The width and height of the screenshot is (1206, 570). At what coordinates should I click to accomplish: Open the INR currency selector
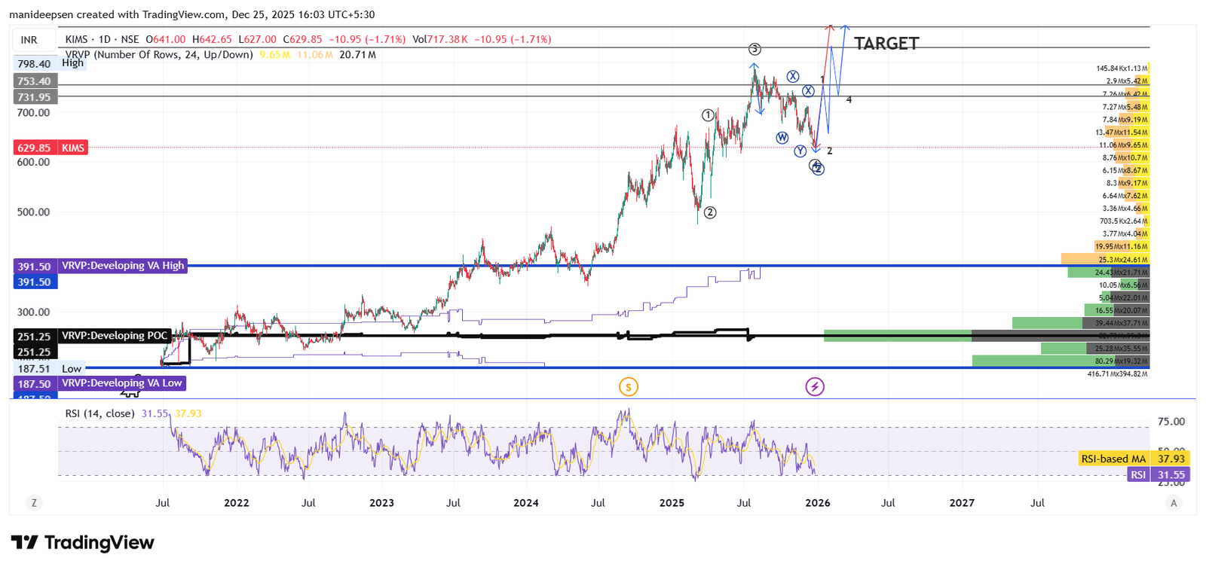tap(29, 40)
